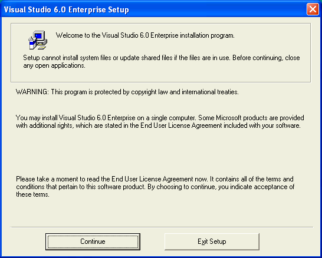
Task: Click the Exit Setup button
Action: (x=212, y=242)
